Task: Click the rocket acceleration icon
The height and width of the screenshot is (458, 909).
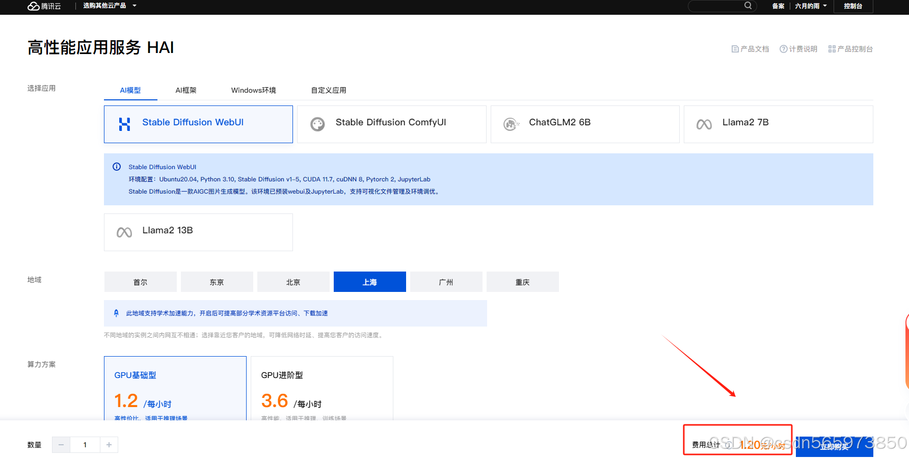Action: pyautogui.click(x=116, y=313)
